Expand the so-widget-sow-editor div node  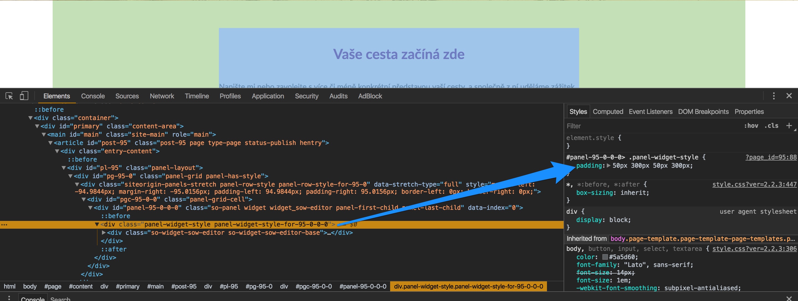pyautogui.click(x=104, y=233)
